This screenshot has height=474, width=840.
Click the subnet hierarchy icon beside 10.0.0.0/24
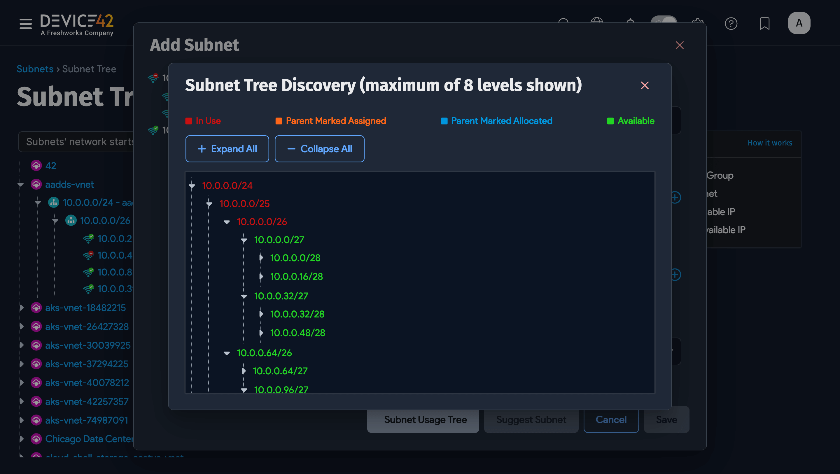pos(54,202)
